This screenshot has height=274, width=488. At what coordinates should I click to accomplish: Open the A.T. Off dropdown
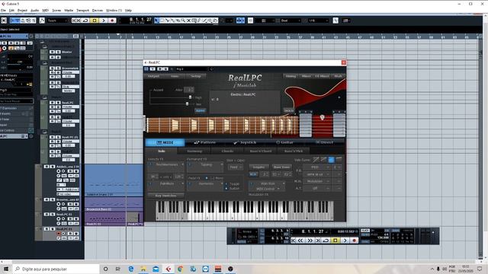pyautogui.click(x=316, y=188)
